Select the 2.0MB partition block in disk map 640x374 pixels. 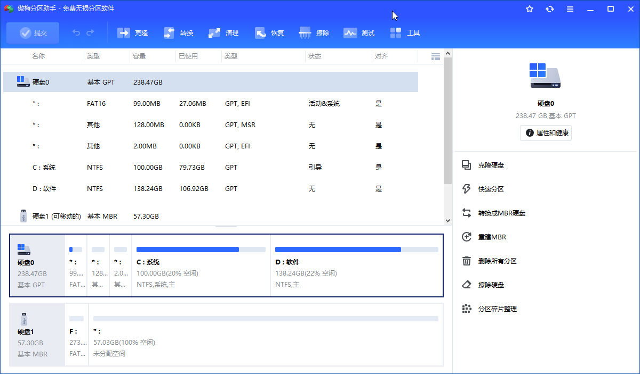coord(121,265)
